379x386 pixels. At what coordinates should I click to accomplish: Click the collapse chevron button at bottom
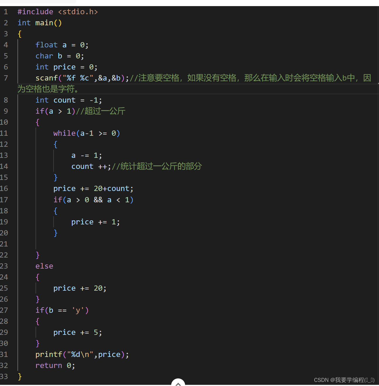pos(178,383)
